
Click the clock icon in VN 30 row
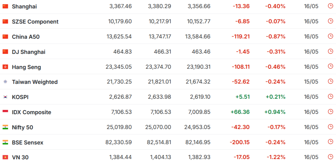pos(331,157)
